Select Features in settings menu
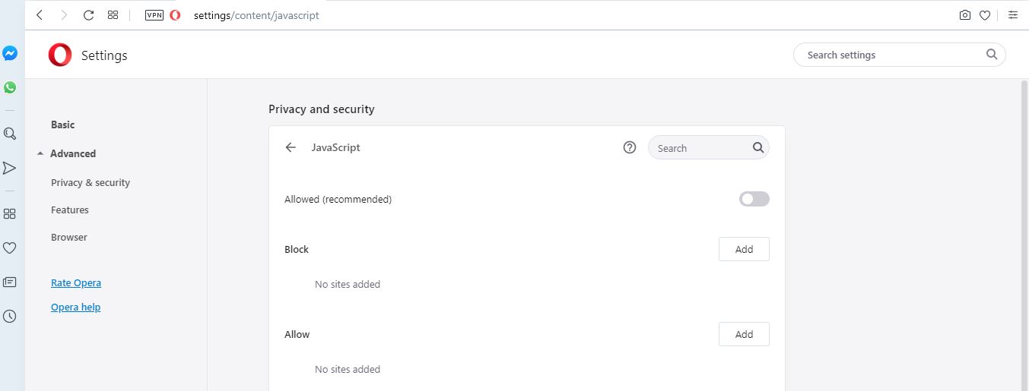Image resolution: width=1029 pixels, height=391 pixels. pyautogui.click(x=70, y=210)
